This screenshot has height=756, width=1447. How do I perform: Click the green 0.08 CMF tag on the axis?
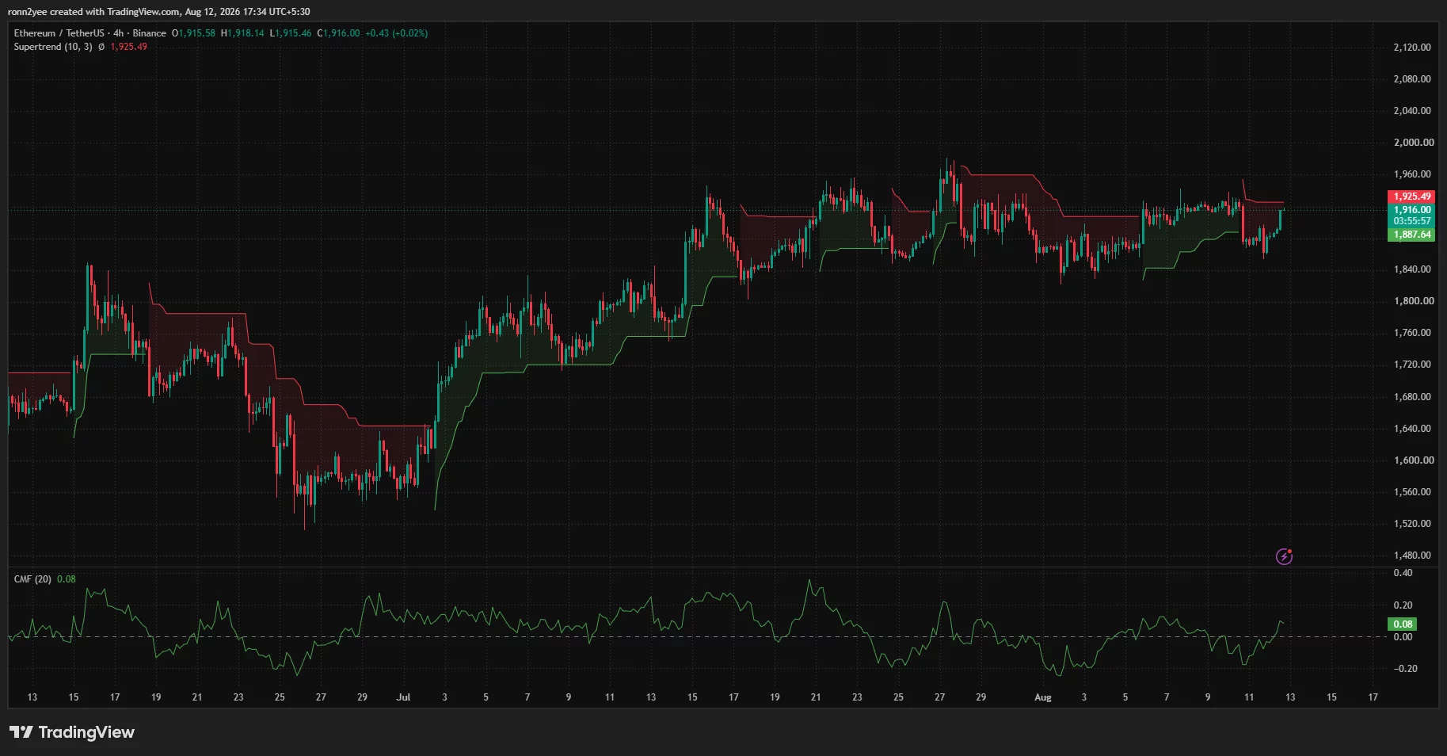(1403, 624)
